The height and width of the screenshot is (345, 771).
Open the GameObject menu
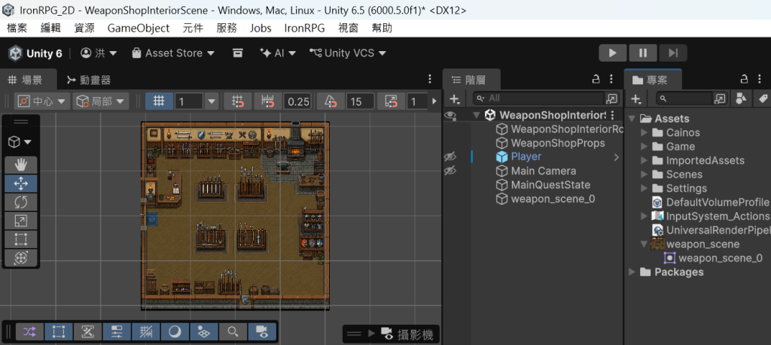[139, 28]
